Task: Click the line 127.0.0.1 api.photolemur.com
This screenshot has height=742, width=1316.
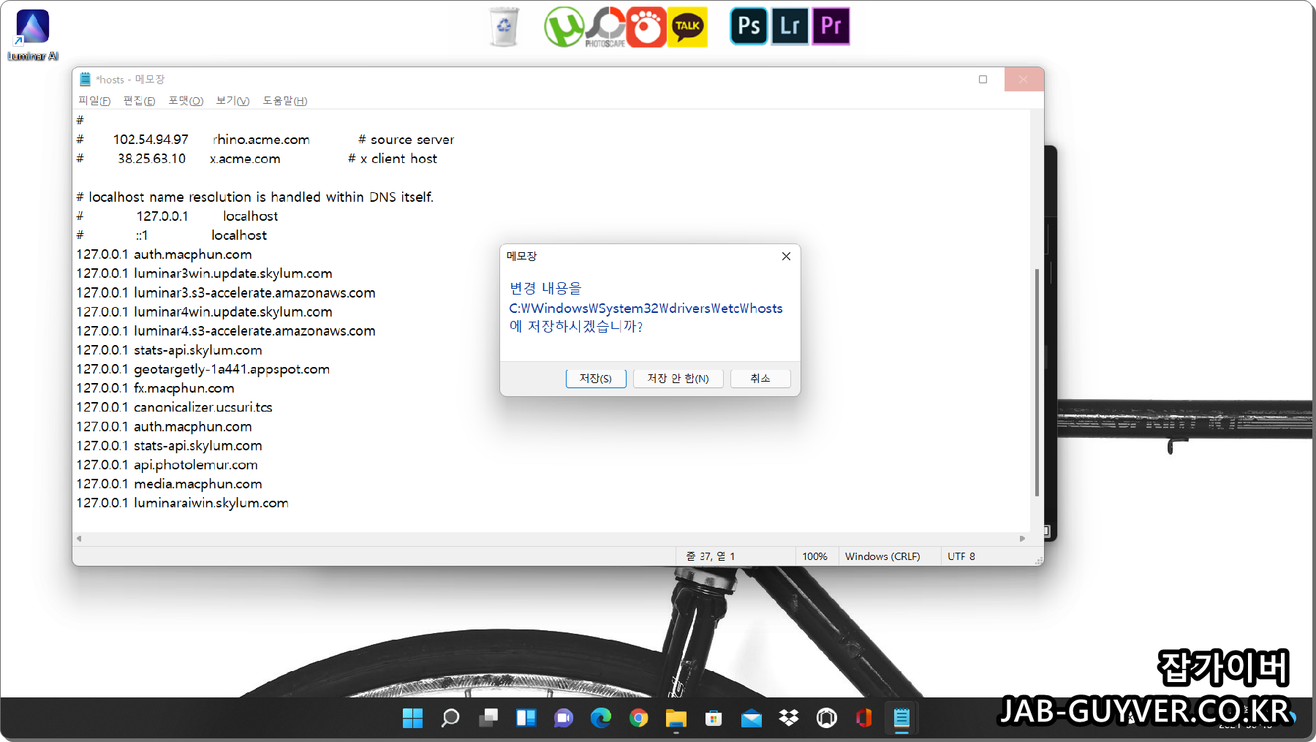Action: coord(167,465)
